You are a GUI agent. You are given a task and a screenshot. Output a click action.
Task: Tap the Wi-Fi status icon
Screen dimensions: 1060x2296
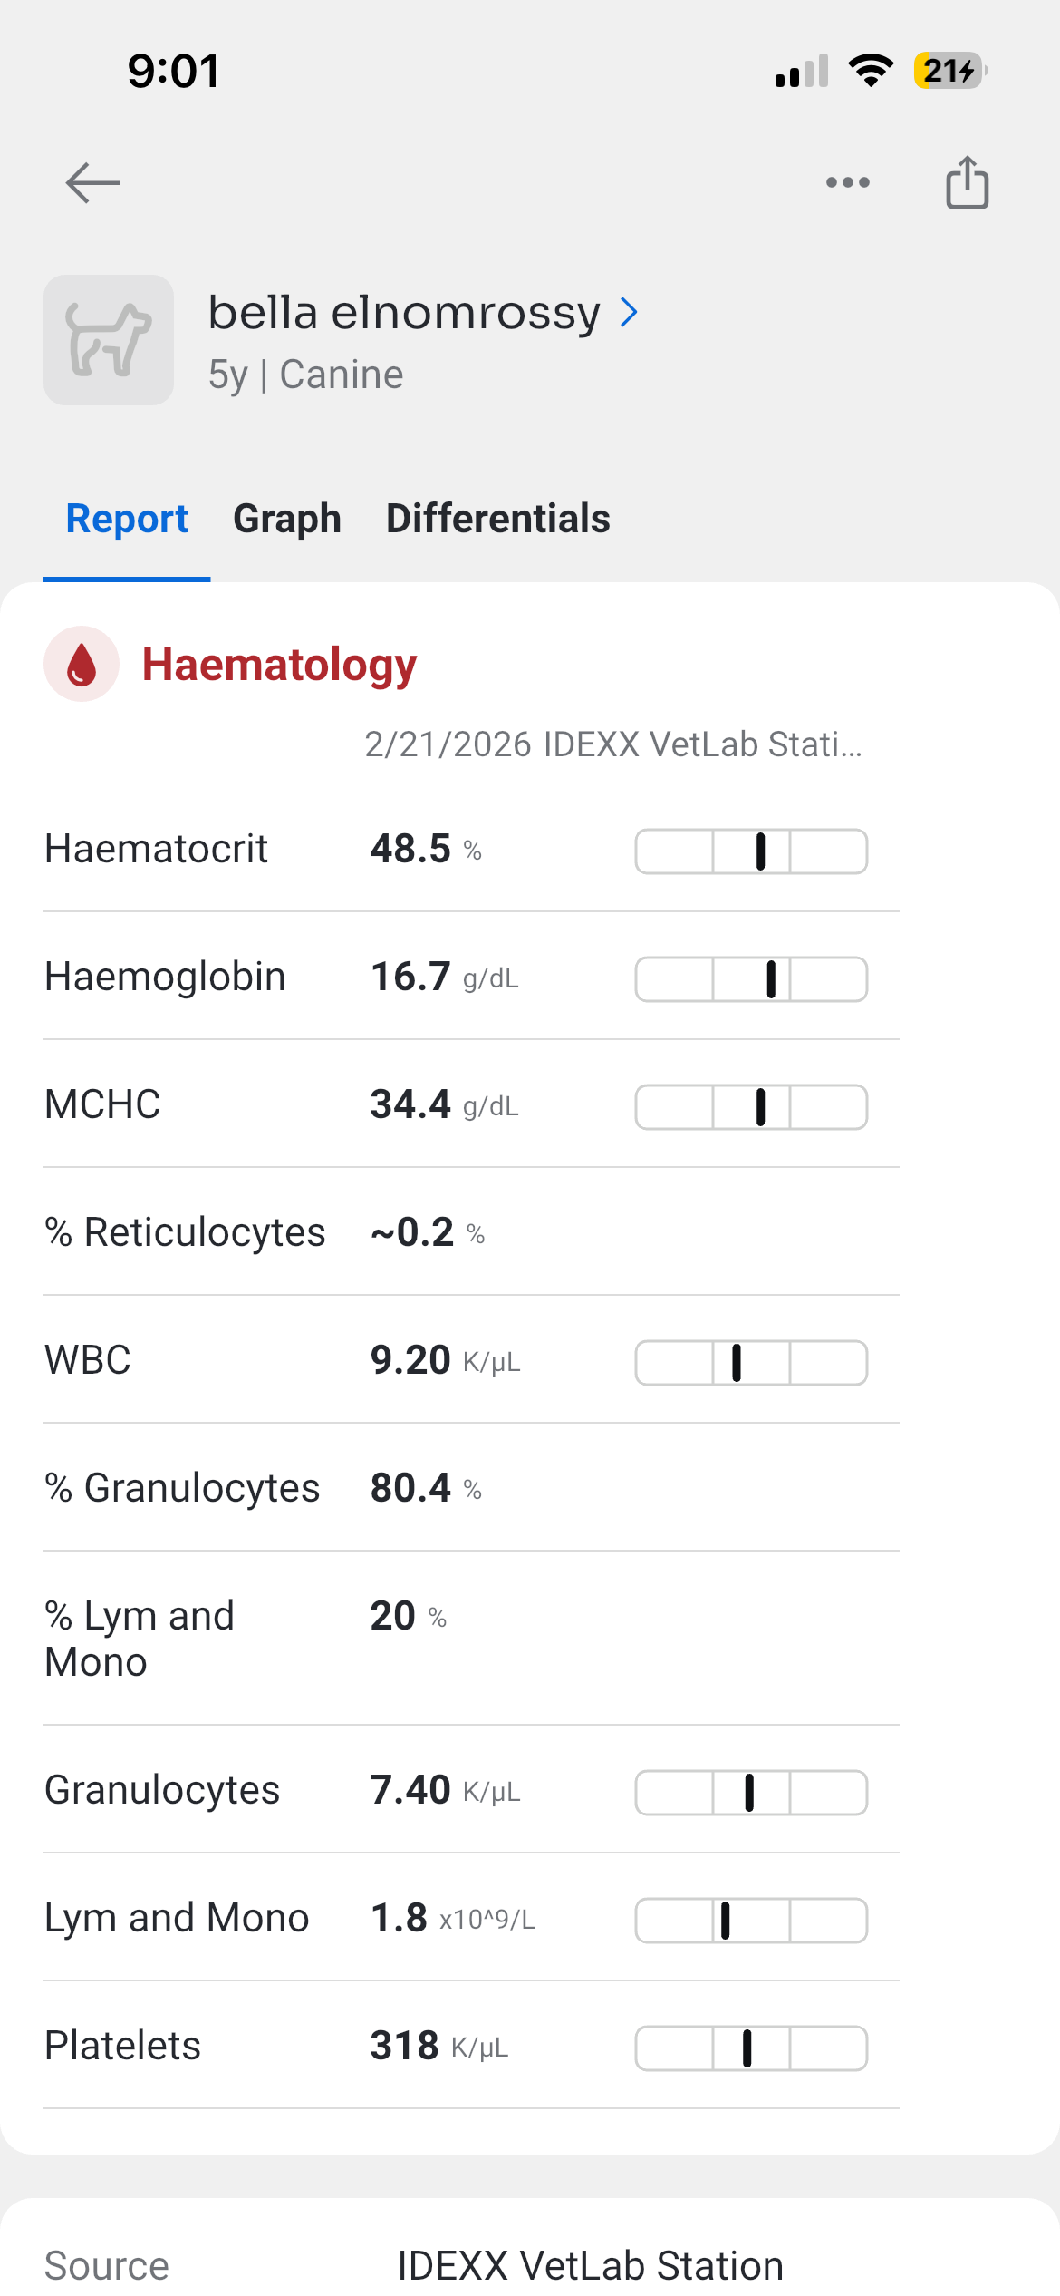[871, 71]
